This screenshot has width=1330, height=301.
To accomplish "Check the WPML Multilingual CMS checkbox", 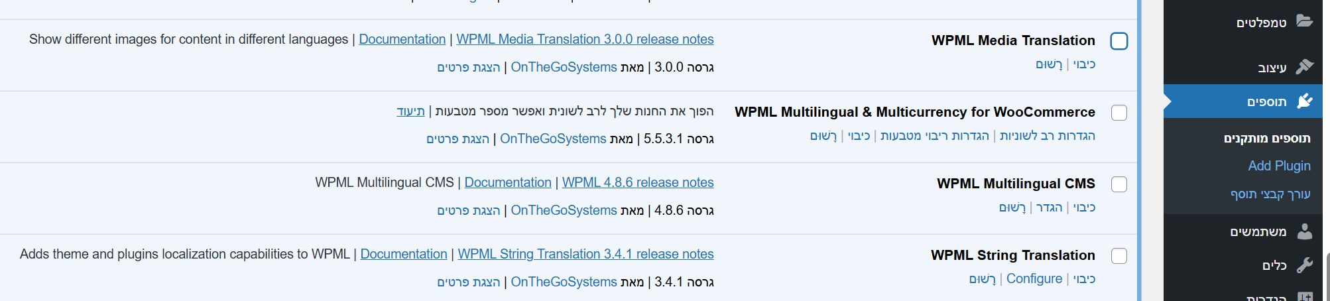I will tap(1118, 184).
